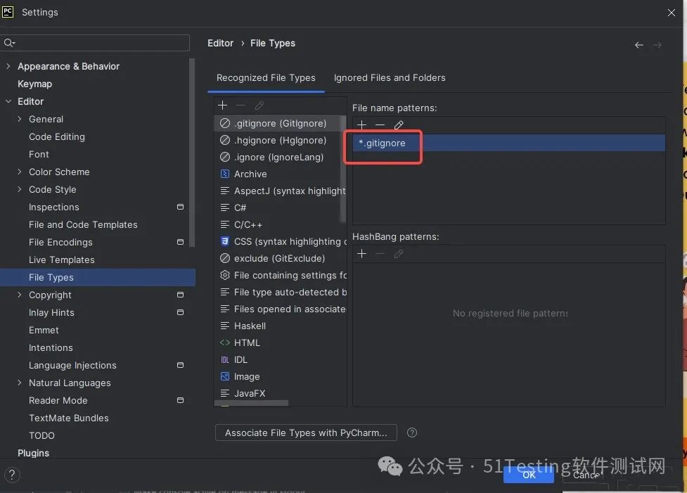This screenshot has width=687, height=493.
Task: Open Language Injections settings
Action: click(x=72, y=365)
